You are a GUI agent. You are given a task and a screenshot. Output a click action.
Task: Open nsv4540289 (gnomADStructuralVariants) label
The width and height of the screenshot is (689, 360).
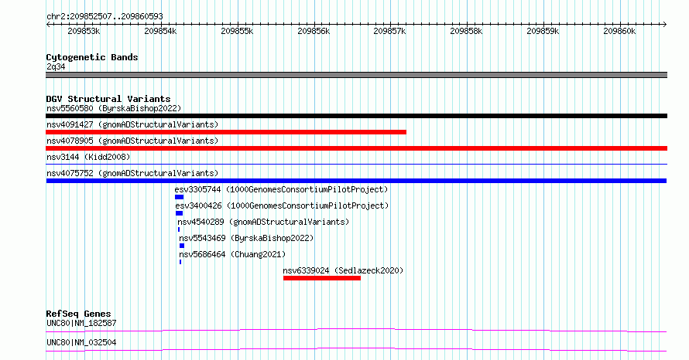click(263, 222)
